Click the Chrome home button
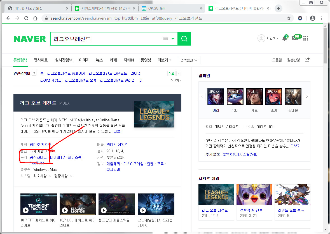The height and width of the screenshot is (234, 330). click(35, 18)
